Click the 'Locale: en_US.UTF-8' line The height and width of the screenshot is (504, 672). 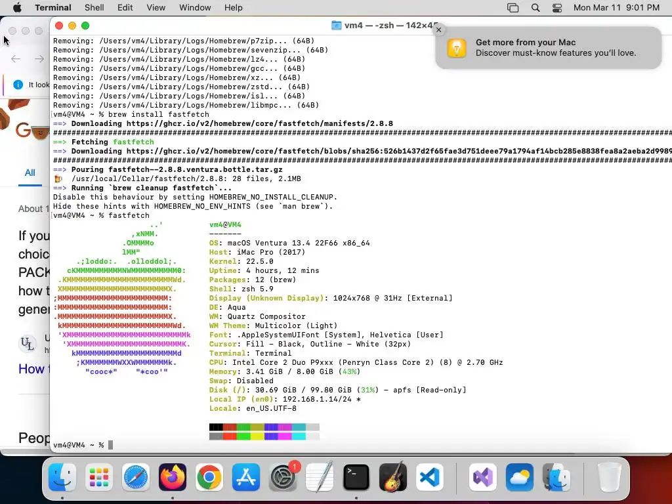click(253, 408)
